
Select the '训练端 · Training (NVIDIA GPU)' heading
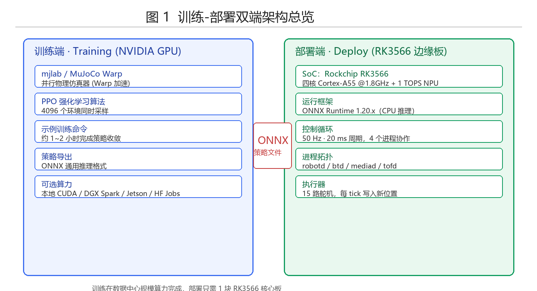108,51
